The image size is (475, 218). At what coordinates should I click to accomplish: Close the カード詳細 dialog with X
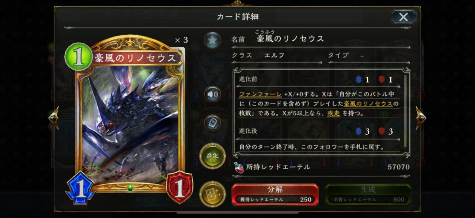point(403,17)
